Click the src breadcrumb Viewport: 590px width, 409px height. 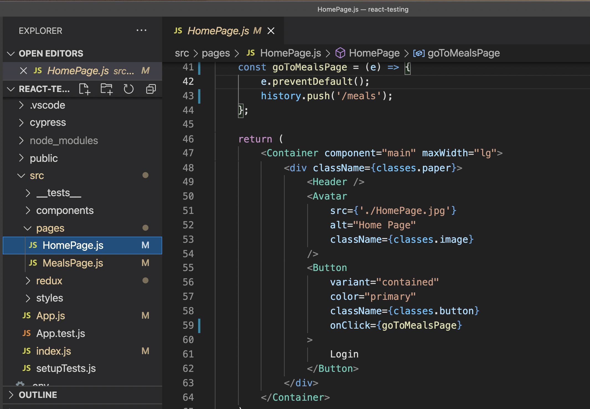pyautogui.click(x=182, y=53)
